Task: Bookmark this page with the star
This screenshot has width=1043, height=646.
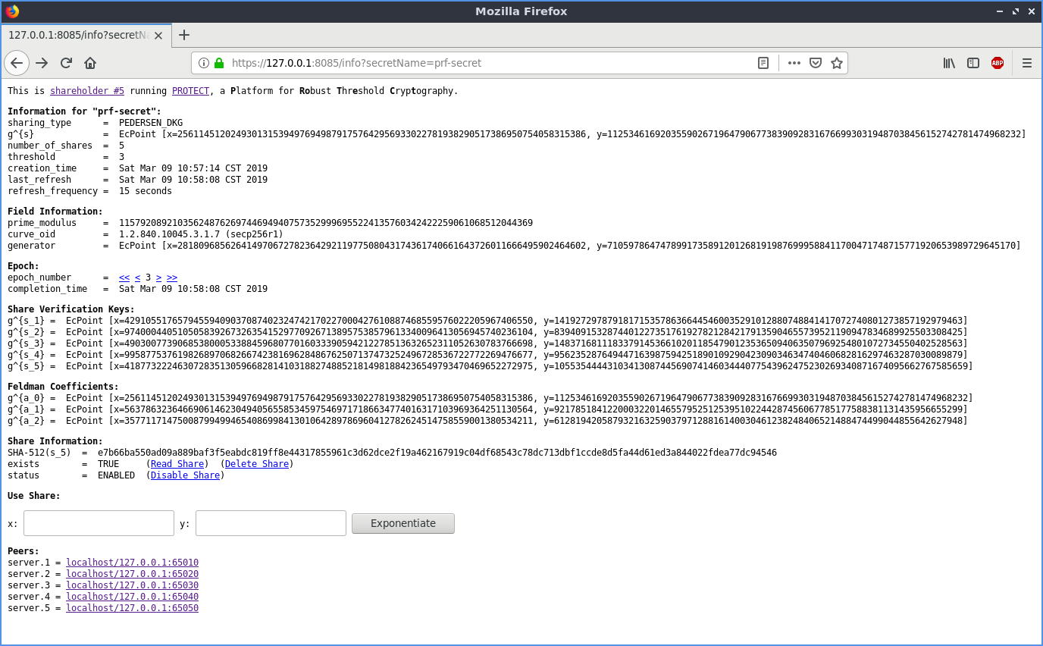Action: pos(837,63)
